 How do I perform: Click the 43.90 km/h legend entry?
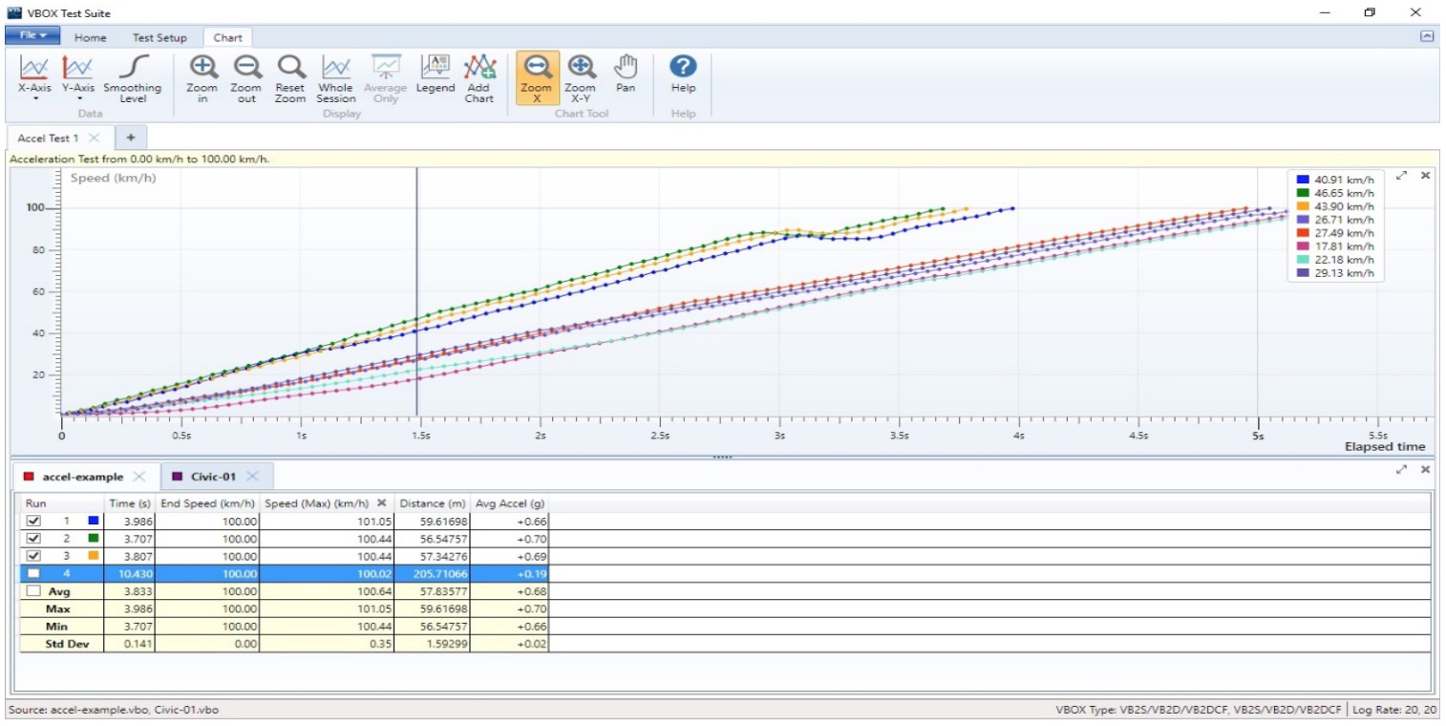tap(1334, 206)
